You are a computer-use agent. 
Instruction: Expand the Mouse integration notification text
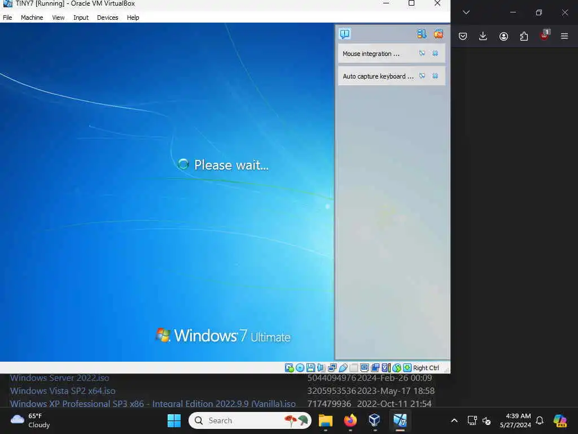click(371, 54)
